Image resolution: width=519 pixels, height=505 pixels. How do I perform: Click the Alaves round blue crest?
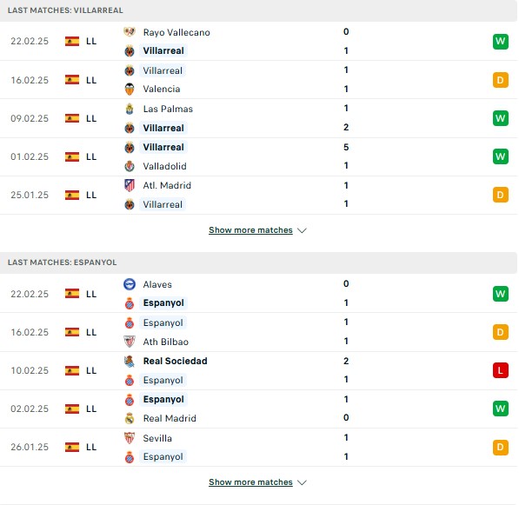130,284
